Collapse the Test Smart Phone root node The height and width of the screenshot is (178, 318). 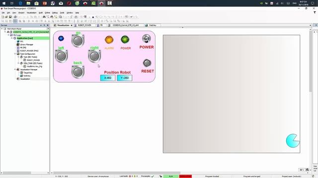click(x=2, y=29)
